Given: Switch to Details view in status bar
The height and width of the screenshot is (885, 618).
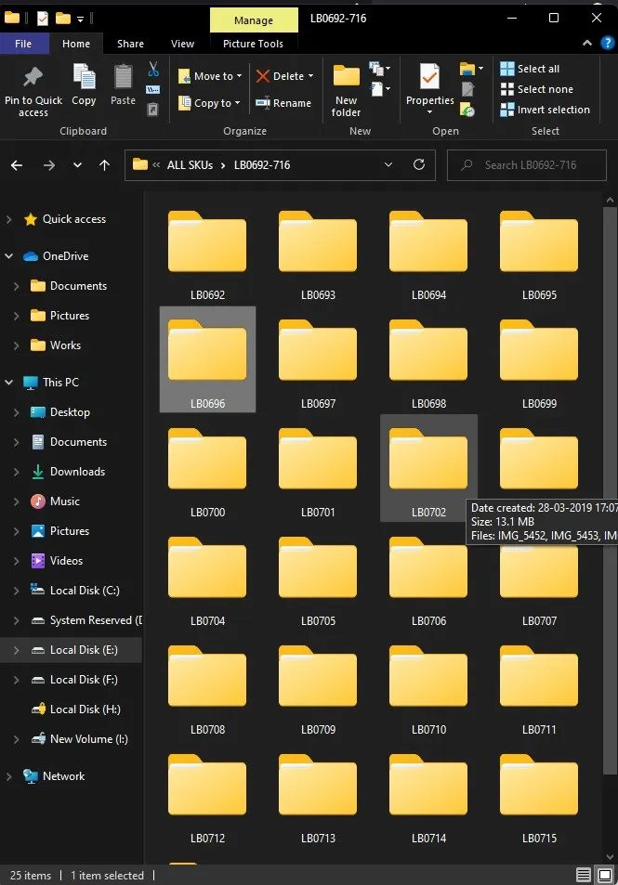Looking at the screenshot, I should (584, 876).
